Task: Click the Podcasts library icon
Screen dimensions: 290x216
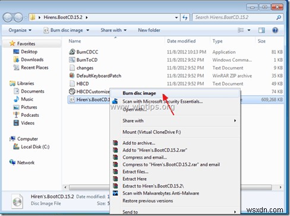Action: (x=16, y=115)
